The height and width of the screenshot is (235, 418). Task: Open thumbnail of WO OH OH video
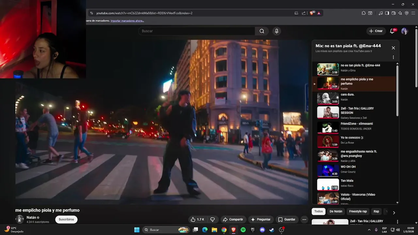coord(328,170)
